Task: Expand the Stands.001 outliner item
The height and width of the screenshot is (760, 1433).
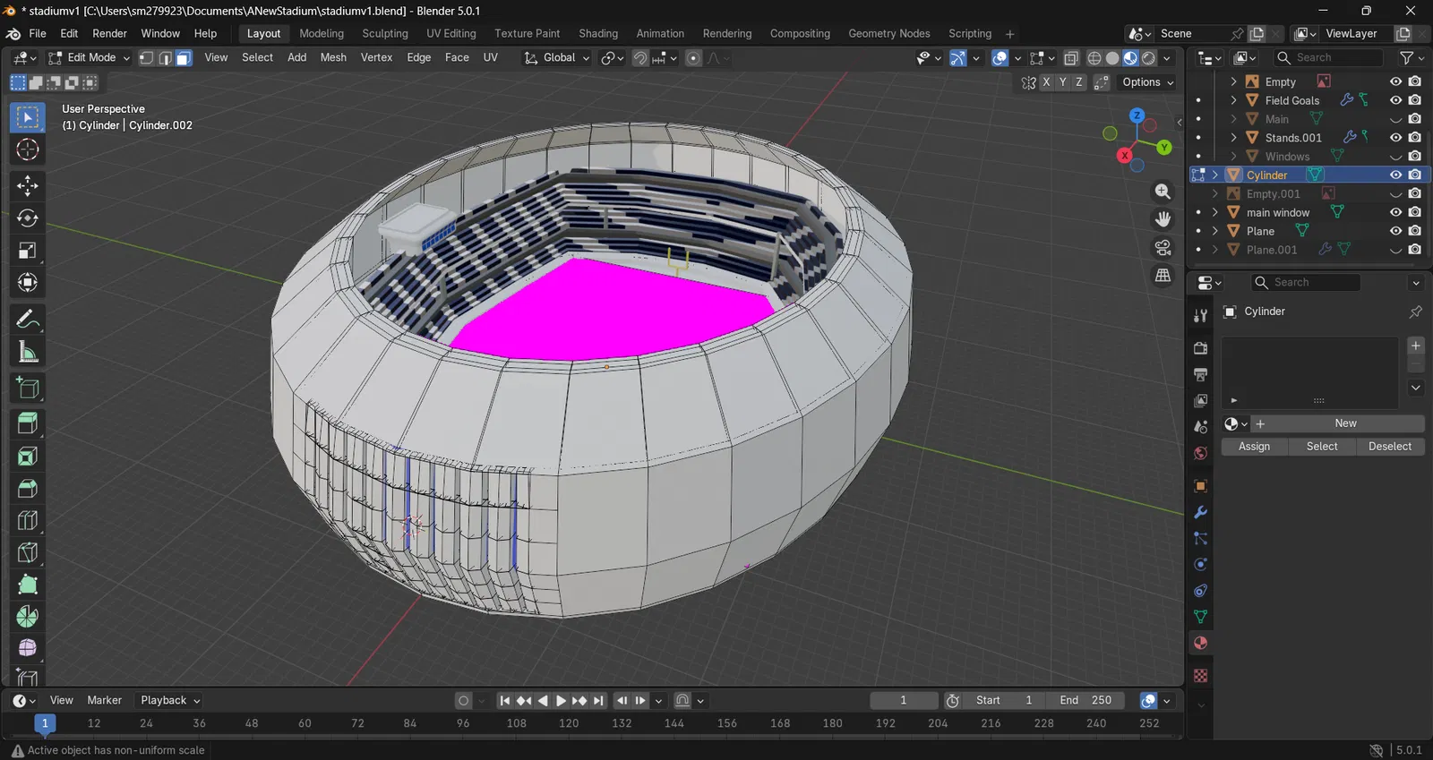Action: coord(1234,138)
